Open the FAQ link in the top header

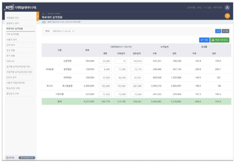point(200,8)
